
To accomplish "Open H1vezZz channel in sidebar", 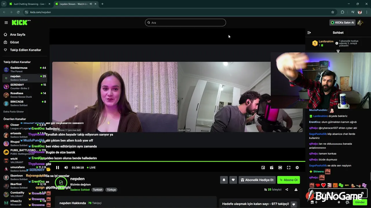I will pos(25,203).
